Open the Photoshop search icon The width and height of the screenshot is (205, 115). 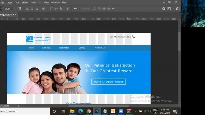pos(164,9)
